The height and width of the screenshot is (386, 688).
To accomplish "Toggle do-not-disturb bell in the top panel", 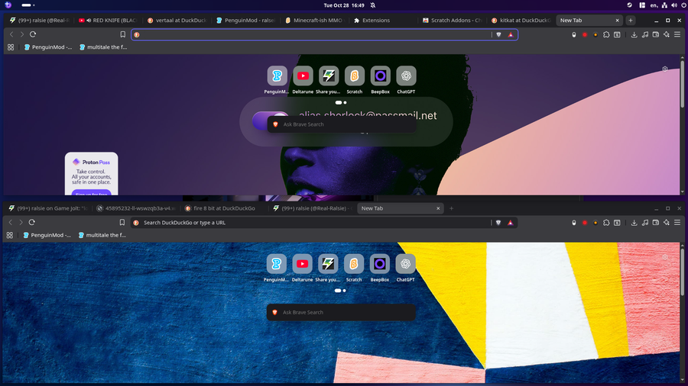I will pyautogui.click(x=372, y=5).
